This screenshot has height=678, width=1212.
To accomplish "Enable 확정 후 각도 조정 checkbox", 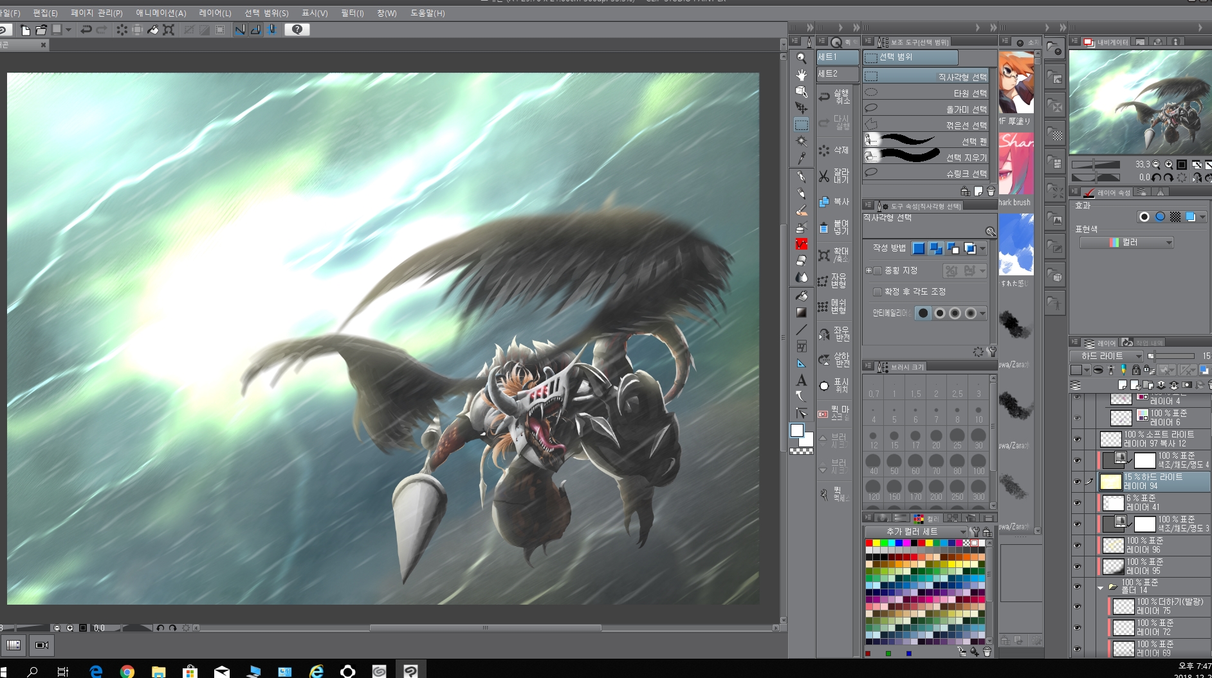I will [877, 292].
